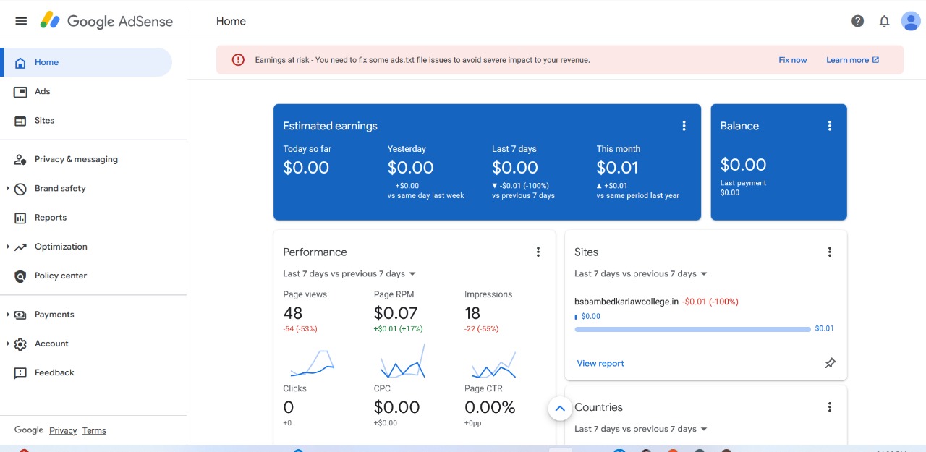Viewport: 926px width, 452px height.
Task: Click the Yesterday $0.00 earnings value
Action: click(x=410, y=168)
